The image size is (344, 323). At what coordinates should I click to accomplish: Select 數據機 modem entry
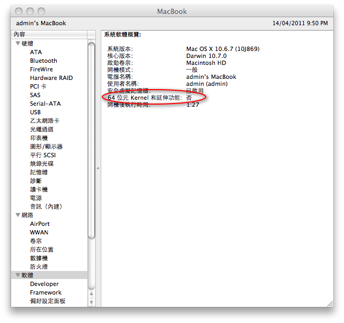[x=39, y=258]
